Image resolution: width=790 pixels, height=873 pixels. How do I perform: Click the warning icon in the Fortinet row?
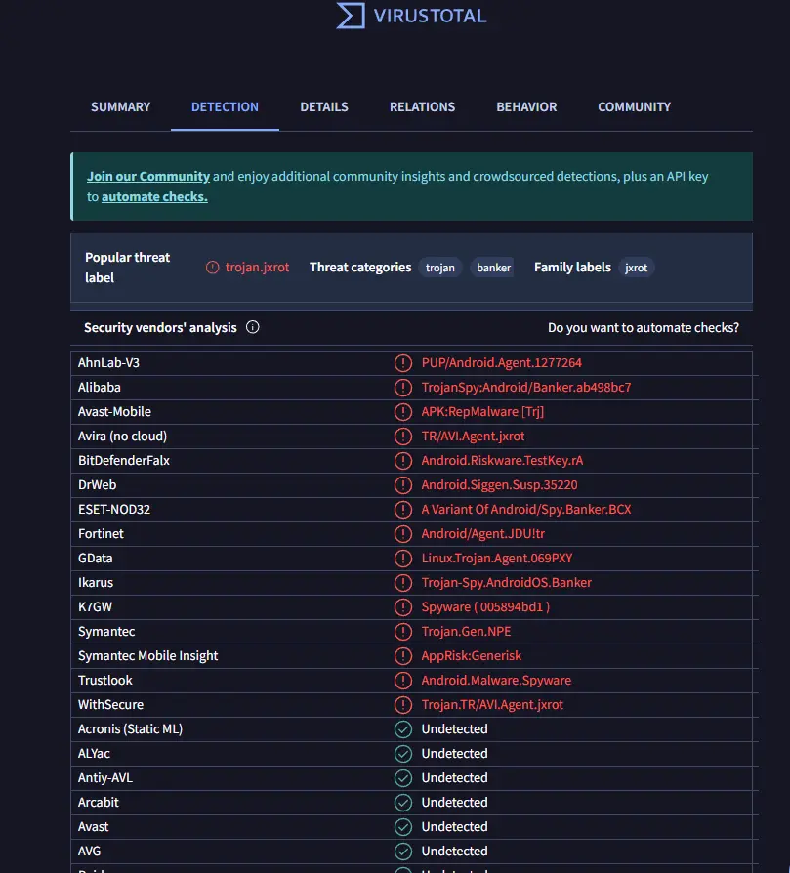403,534
